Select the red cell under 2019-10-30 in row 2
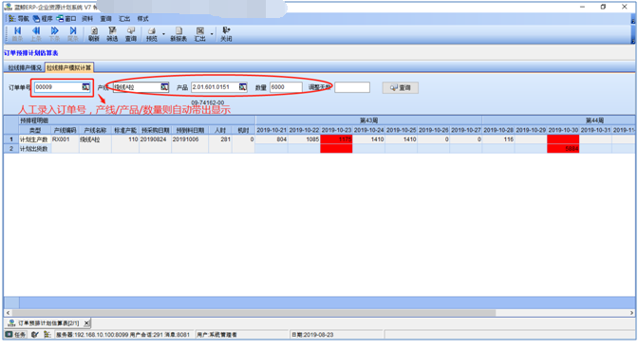Screen dimensions: 638x349 [x=563, y=149]
